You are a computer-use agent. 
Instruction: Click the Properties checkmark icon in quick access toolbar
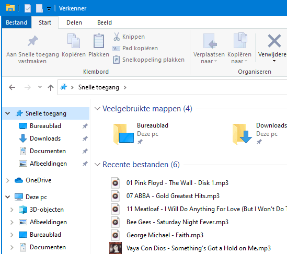[28, 8]
